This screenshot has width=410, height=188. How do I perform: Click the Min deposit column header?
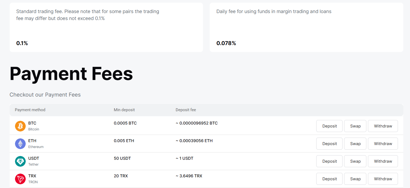(x=124, y=110)
